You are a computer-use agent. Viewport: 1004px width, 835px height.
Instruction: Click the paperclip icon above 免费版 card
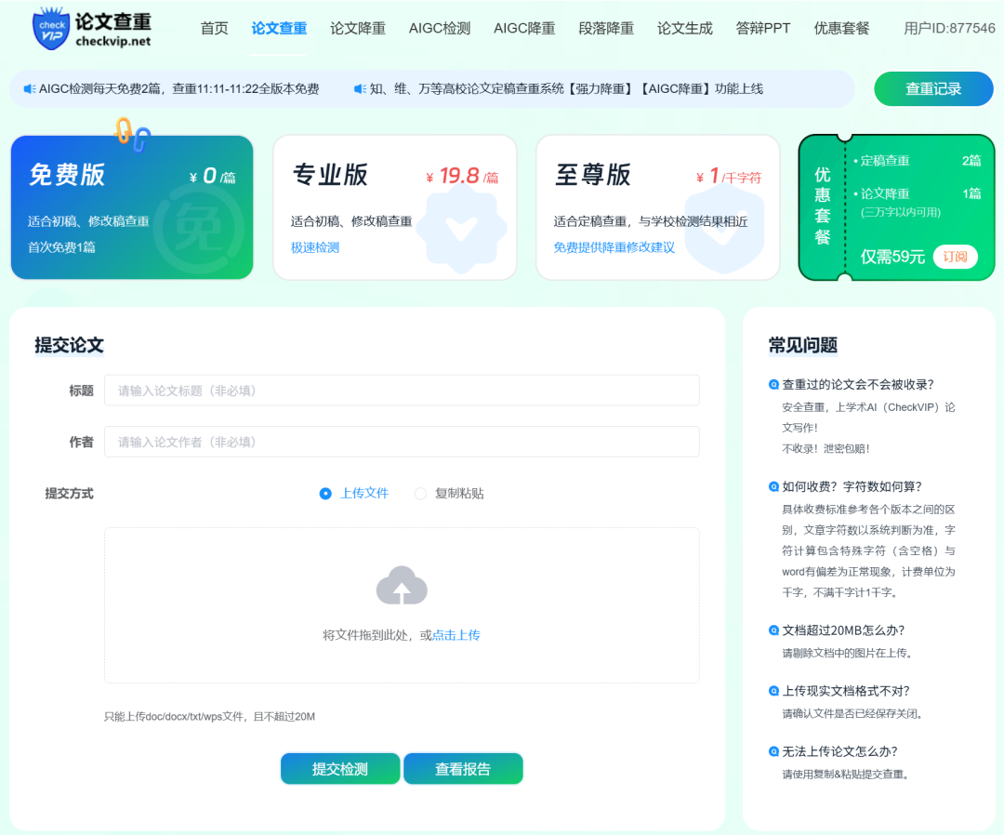(x=132, y=135)
